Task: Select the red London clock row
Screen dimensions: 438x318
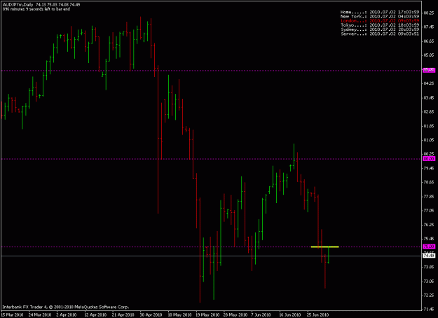Action: click(380, 20)
